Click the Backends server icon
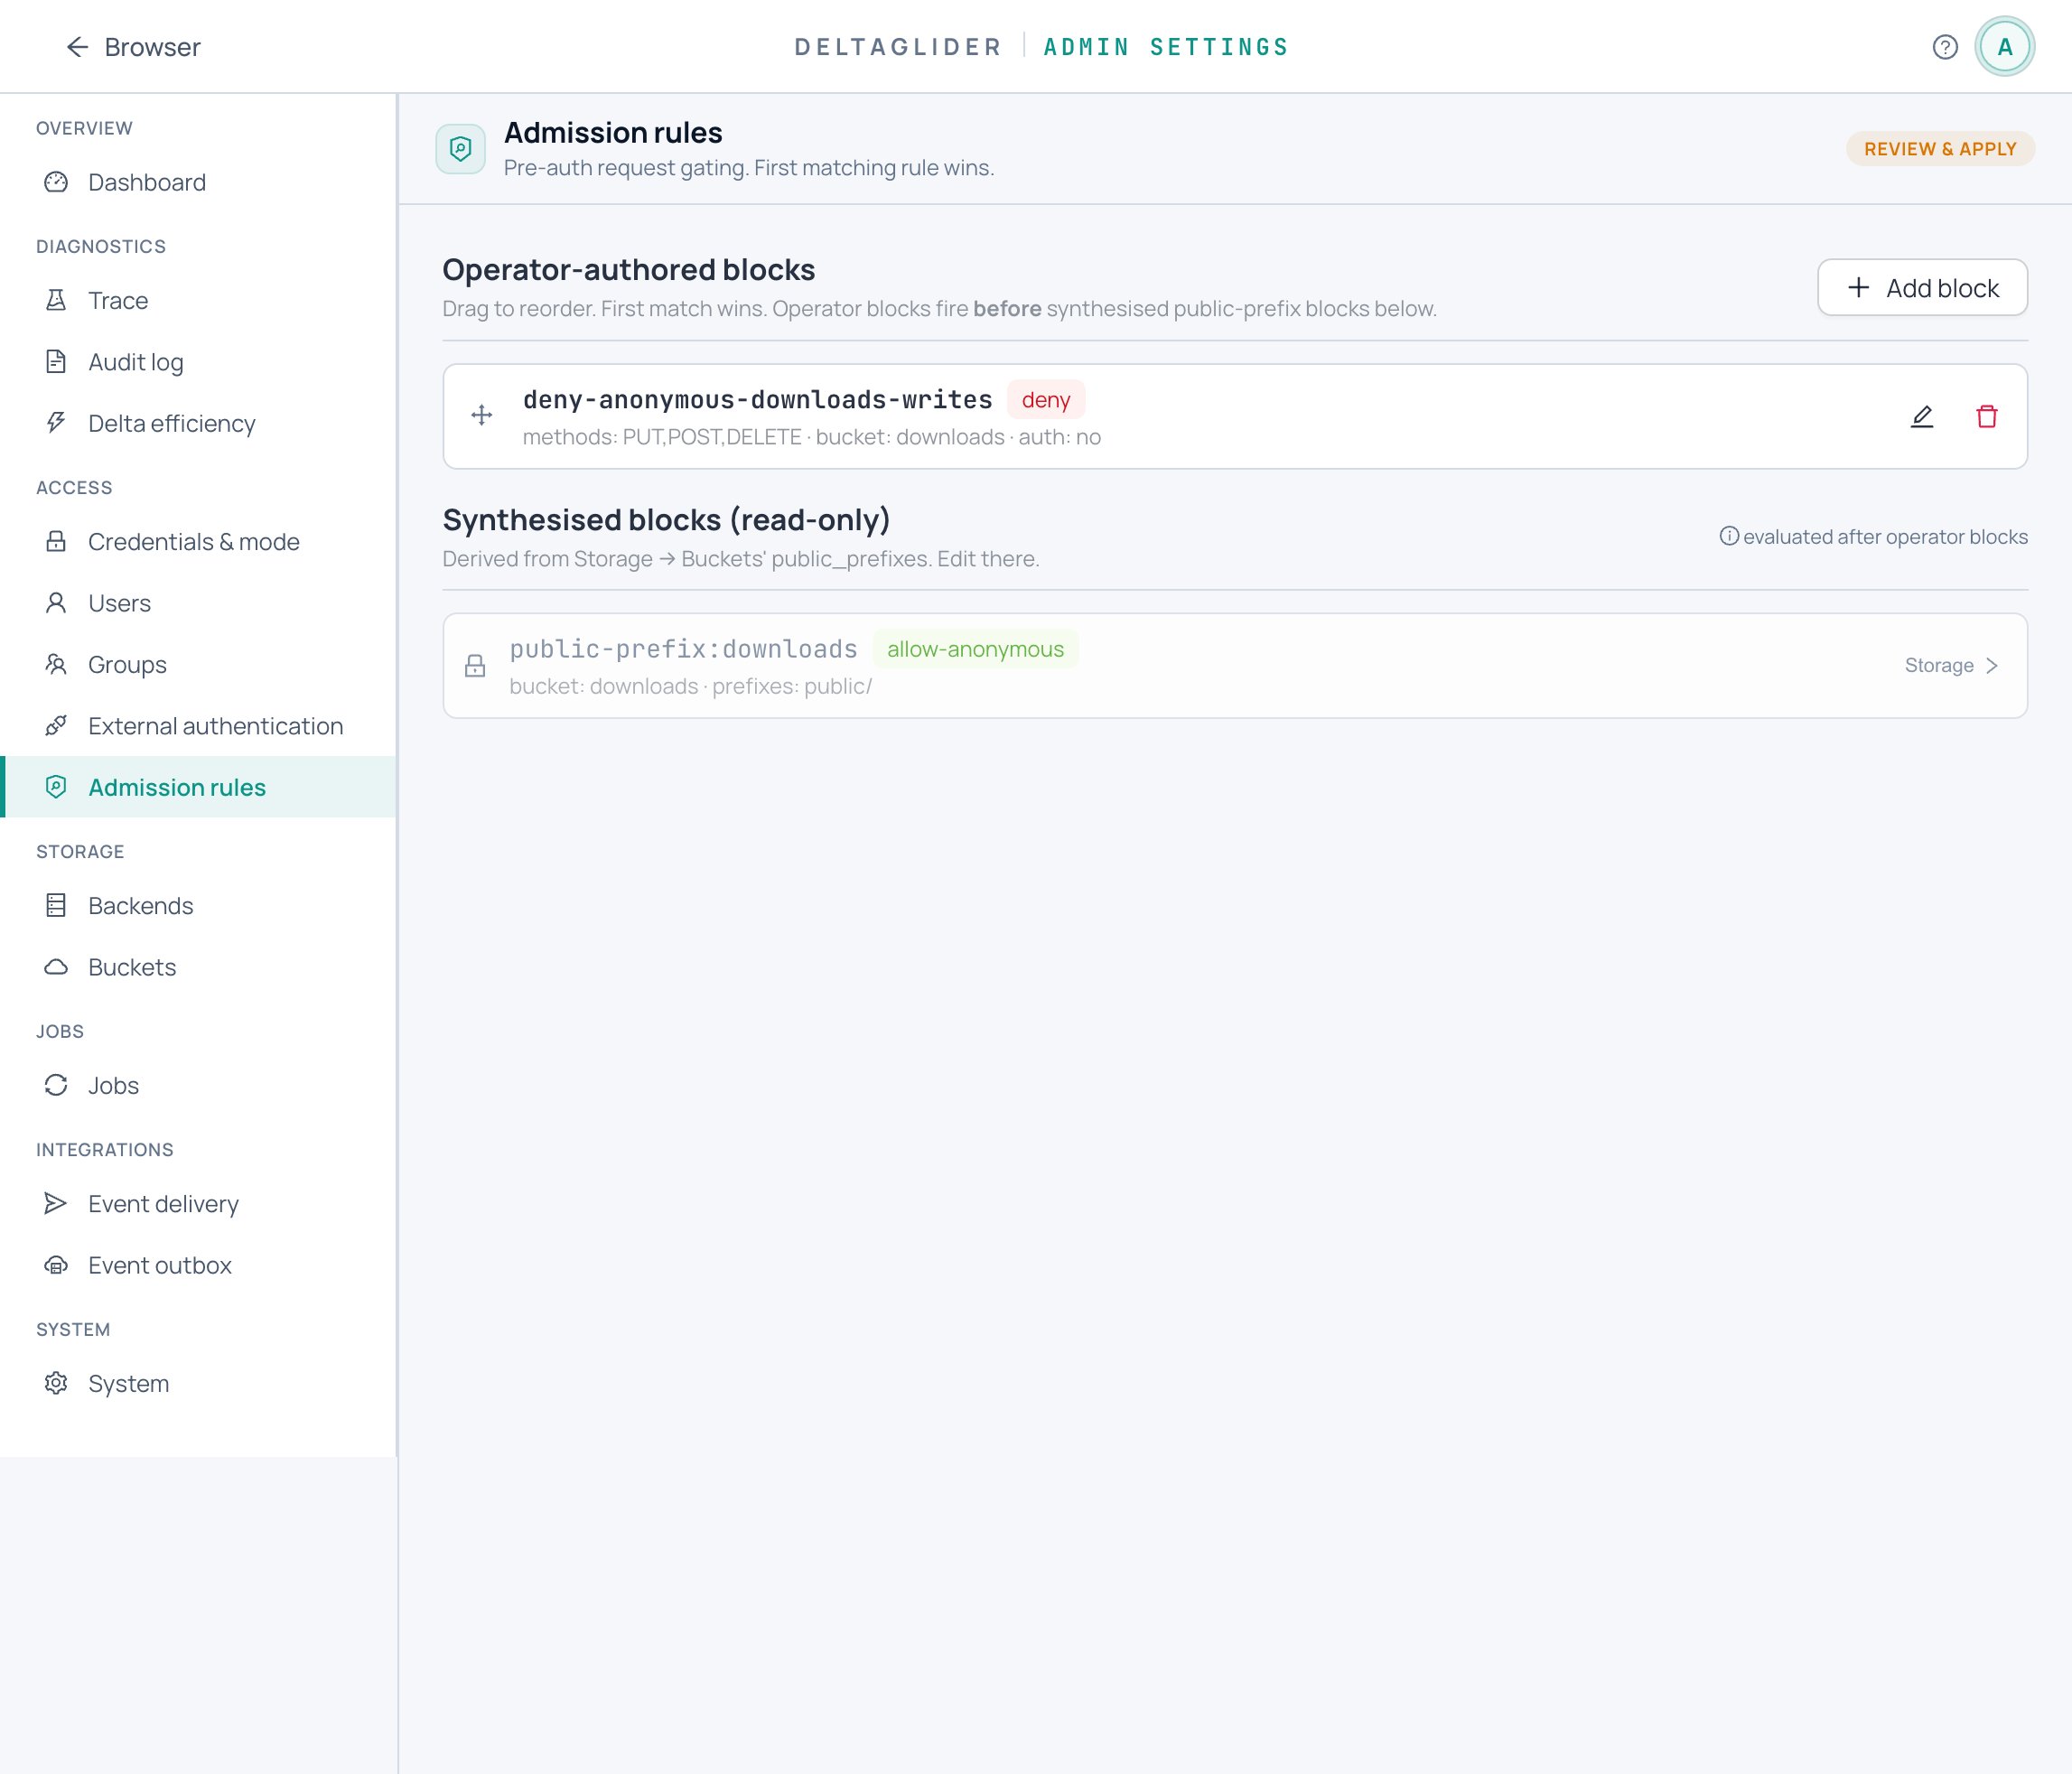Viewport: 2072px width, 1774px height. tap(56, 905)
